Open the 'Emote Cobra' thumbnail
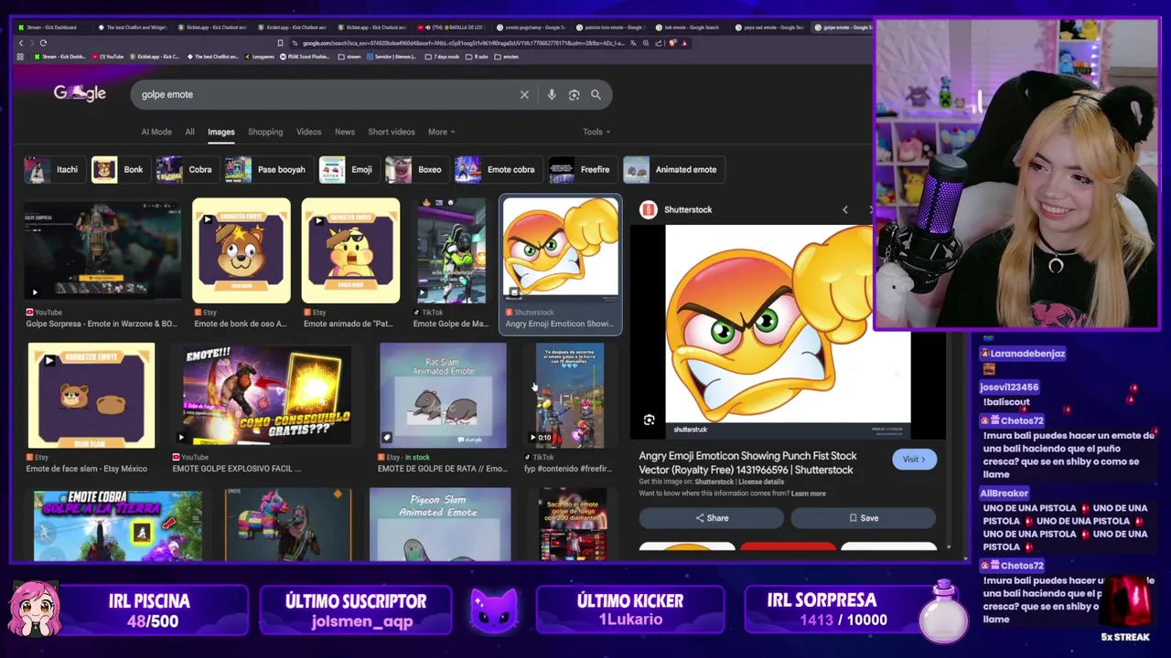 118,525
